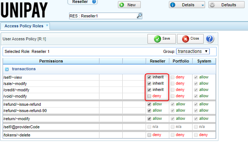The width and height of the screenshot is (248, 142).
Task: Click the Reseller column header
Action: pyautogui.click(x=157, y=61)
